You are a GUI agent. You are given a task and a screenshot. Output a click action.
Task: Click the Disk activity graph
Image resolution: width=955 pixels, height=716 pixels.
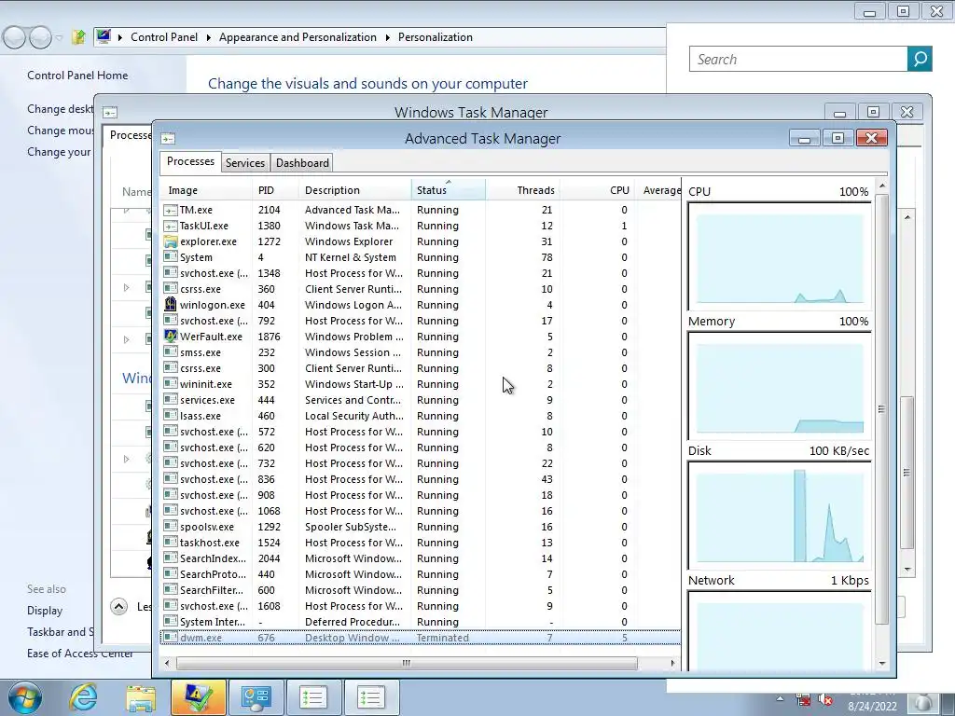tap(780, 516)
